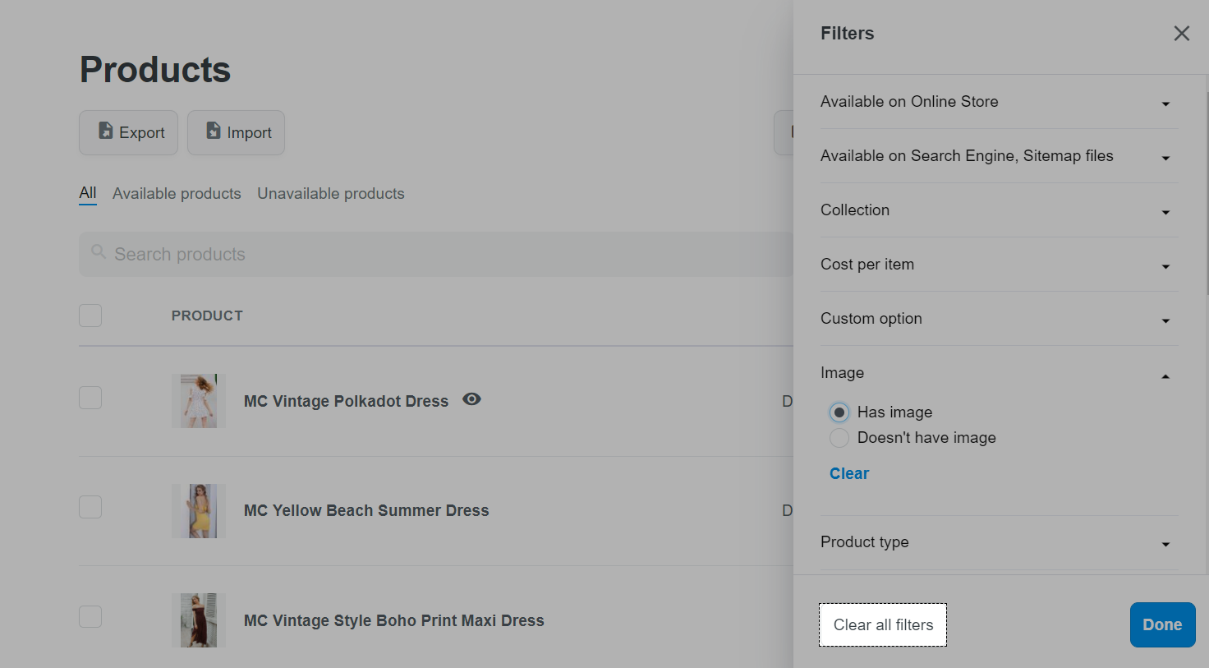Screen dimensions: 1209x668
Task: Click the Clear all filters button
Action: [883, 624]
